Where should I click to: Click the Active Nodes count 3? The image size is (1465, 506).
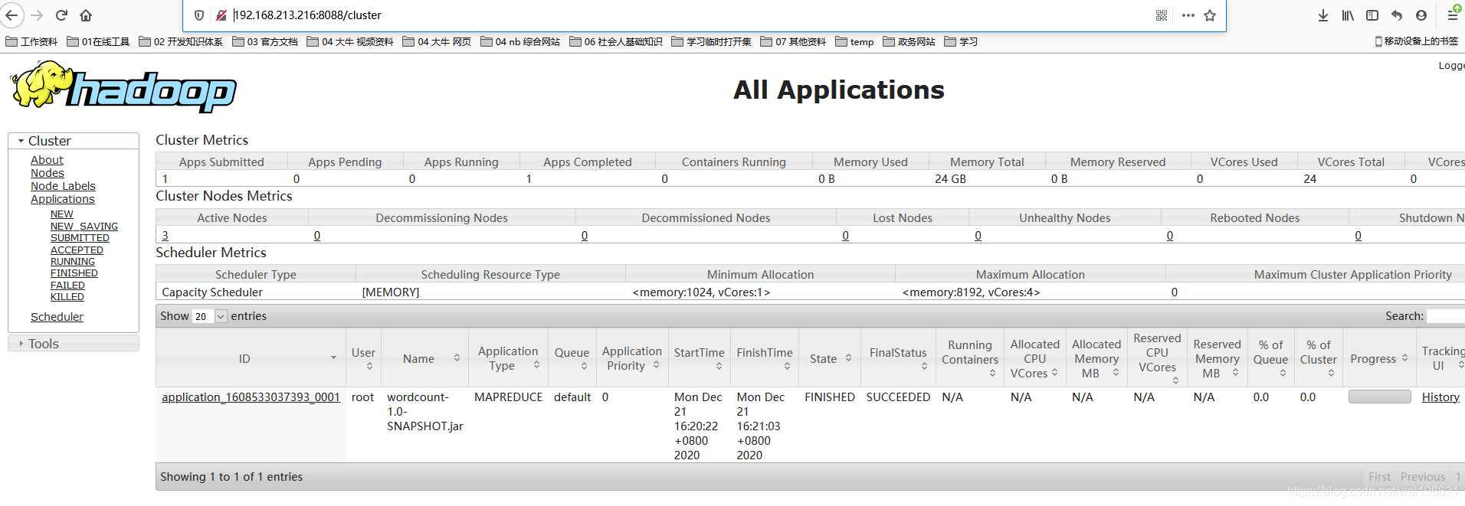(165, 236)
